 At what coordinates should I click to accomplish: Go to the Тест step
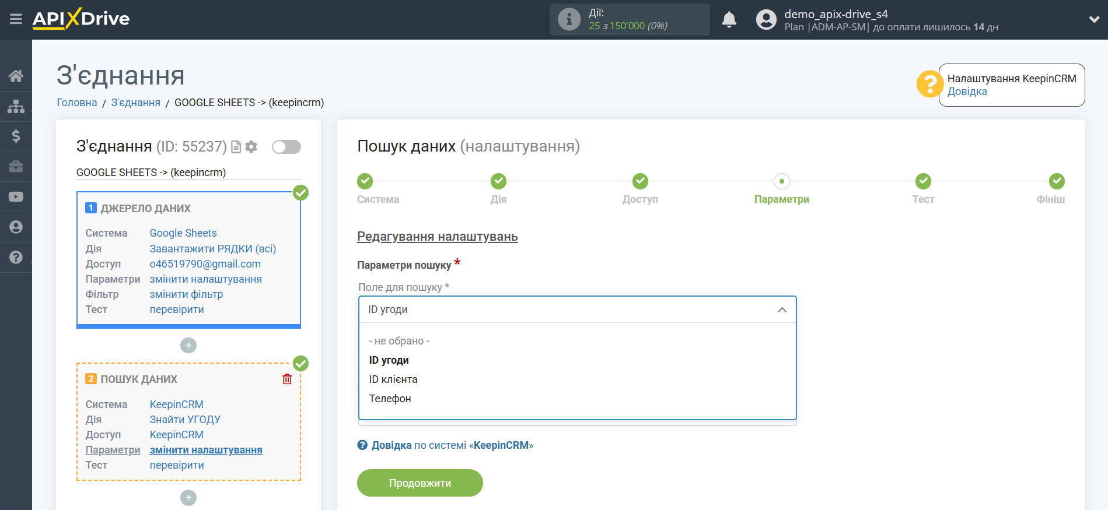point(923,181)
